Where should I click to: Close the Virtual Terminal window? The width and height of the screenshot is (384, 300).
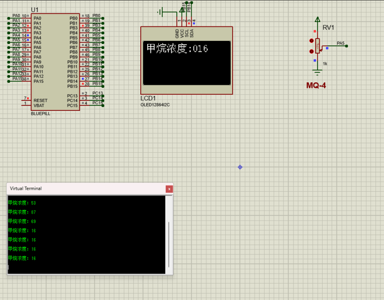(169, 189)
